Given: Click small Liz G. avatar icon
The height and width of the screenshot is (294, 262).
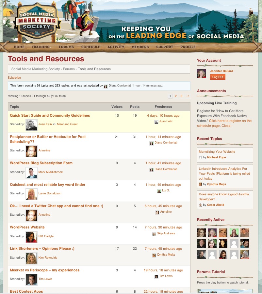Looking at the screenshot, I should 159,191.
